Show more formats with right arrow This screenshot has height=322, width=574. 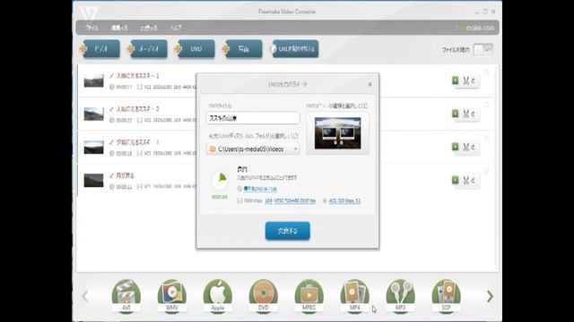pyautogui.click(x=490, y=296)
